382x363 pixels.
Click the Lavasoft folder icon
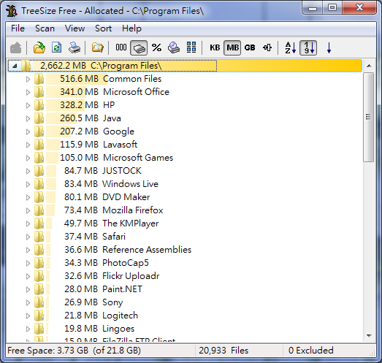pos(39,145)
